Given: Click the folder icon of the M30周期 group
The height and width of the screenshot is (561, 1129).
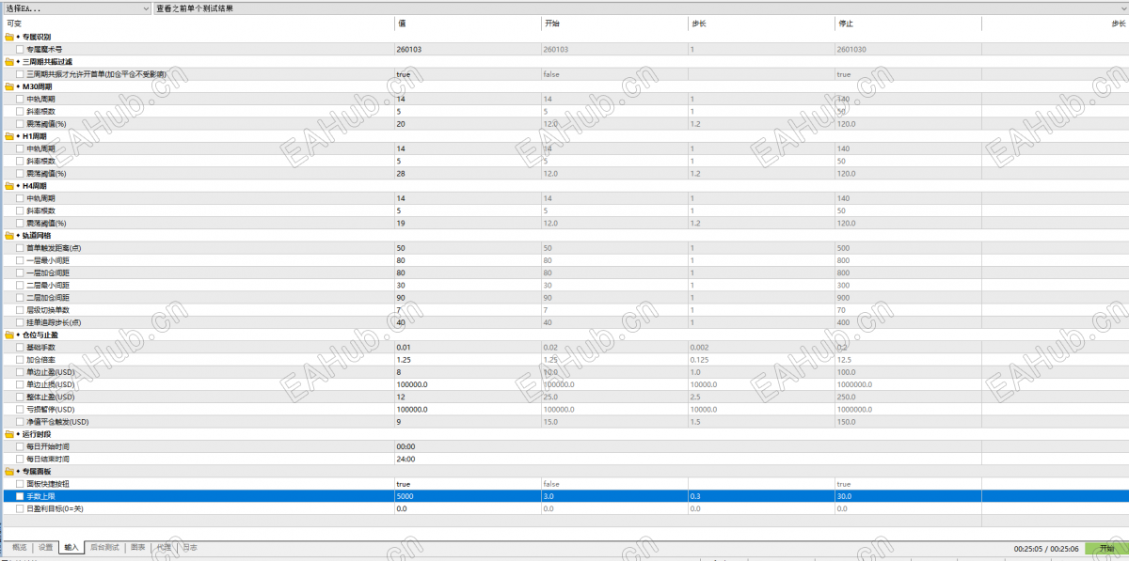Looking at the screenshot, I should (x=8, y=86).
